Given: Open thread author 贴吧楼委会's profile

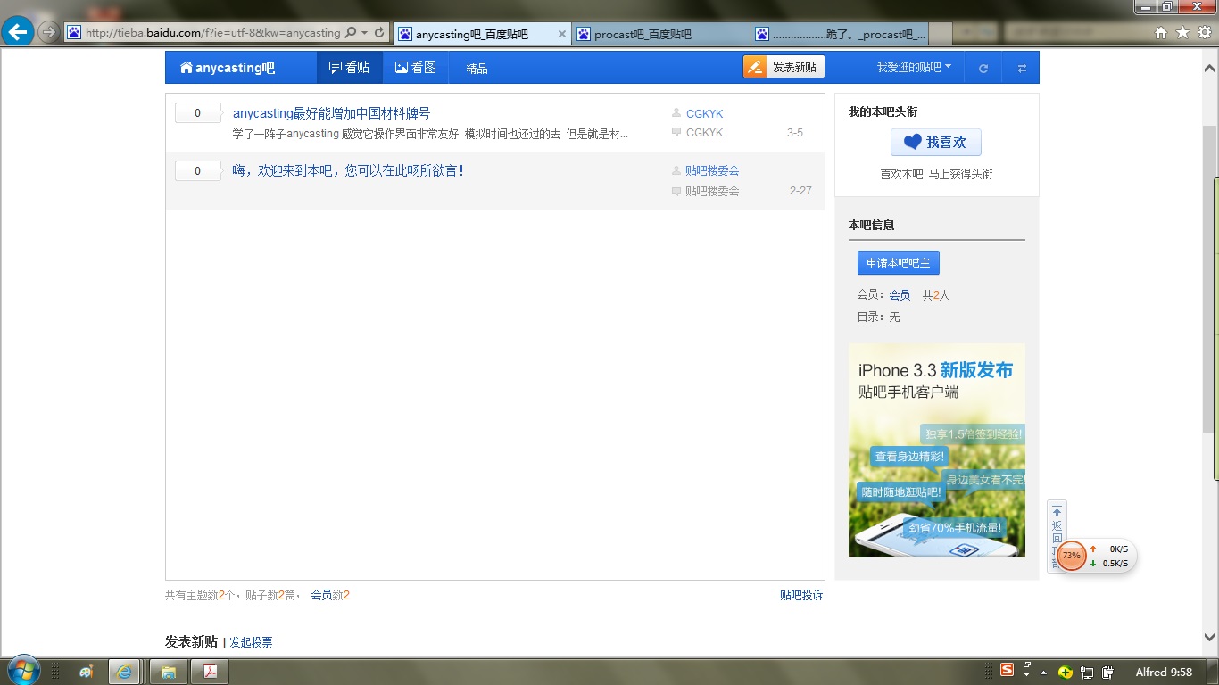Looking at the screenshot, I should [712, 170].
